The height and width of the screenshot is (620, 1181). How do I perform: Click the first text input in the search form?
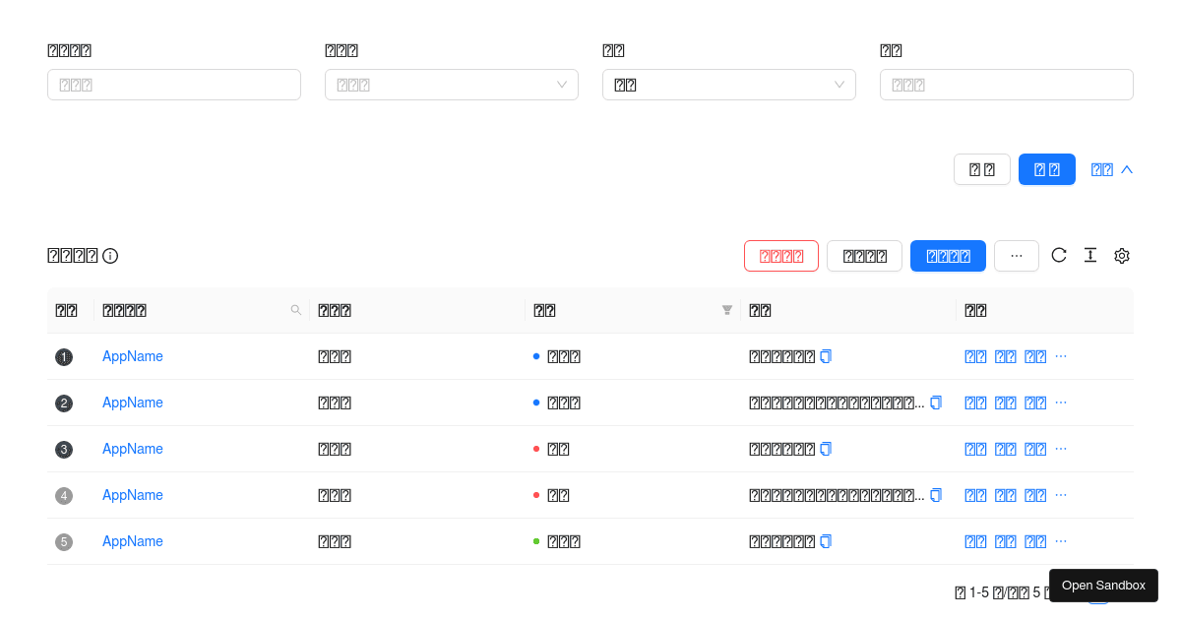(x=173, y=85)
